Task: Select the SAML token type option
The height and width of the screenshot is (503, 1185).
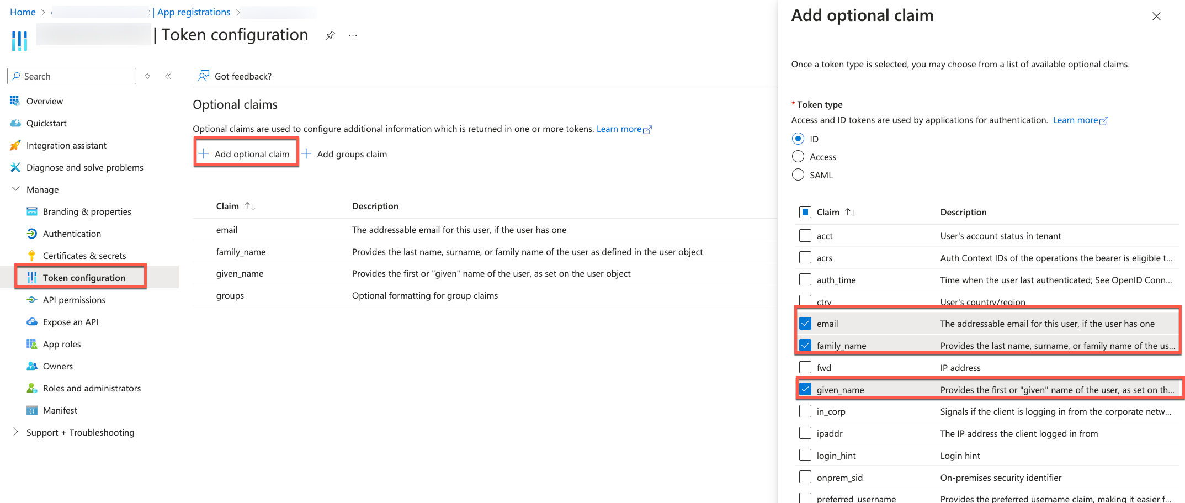Action: coord(798,175)
